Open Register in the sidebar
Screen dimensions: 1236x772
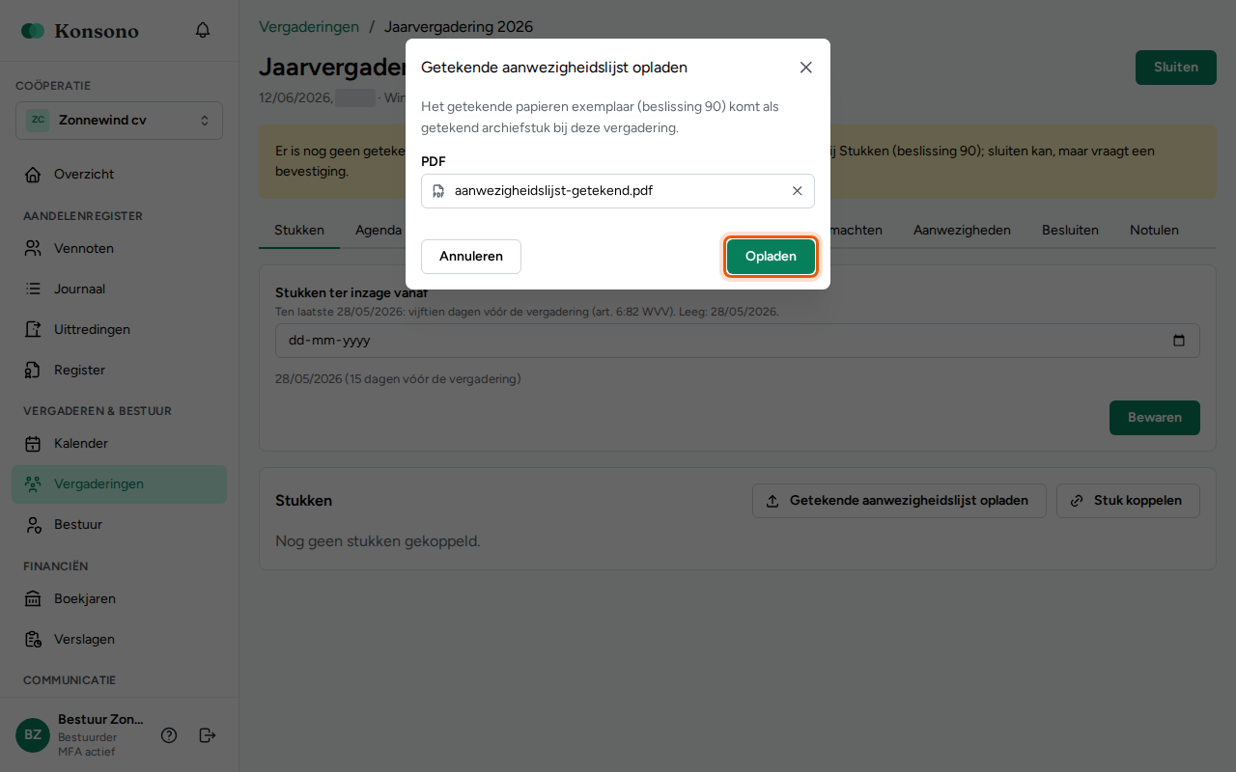(x=119, y=371)
